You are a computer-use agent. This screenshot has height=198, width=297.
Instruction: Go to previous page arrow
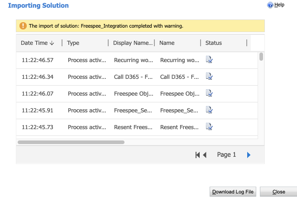pyautogui.click(x=205, y=155)
